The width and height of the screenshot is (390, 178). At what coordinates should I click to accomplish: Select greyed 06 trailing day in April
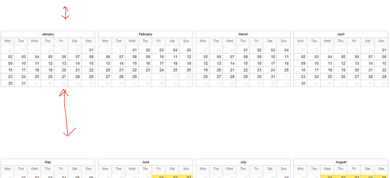pyautogui.click(x=381, y=83)
